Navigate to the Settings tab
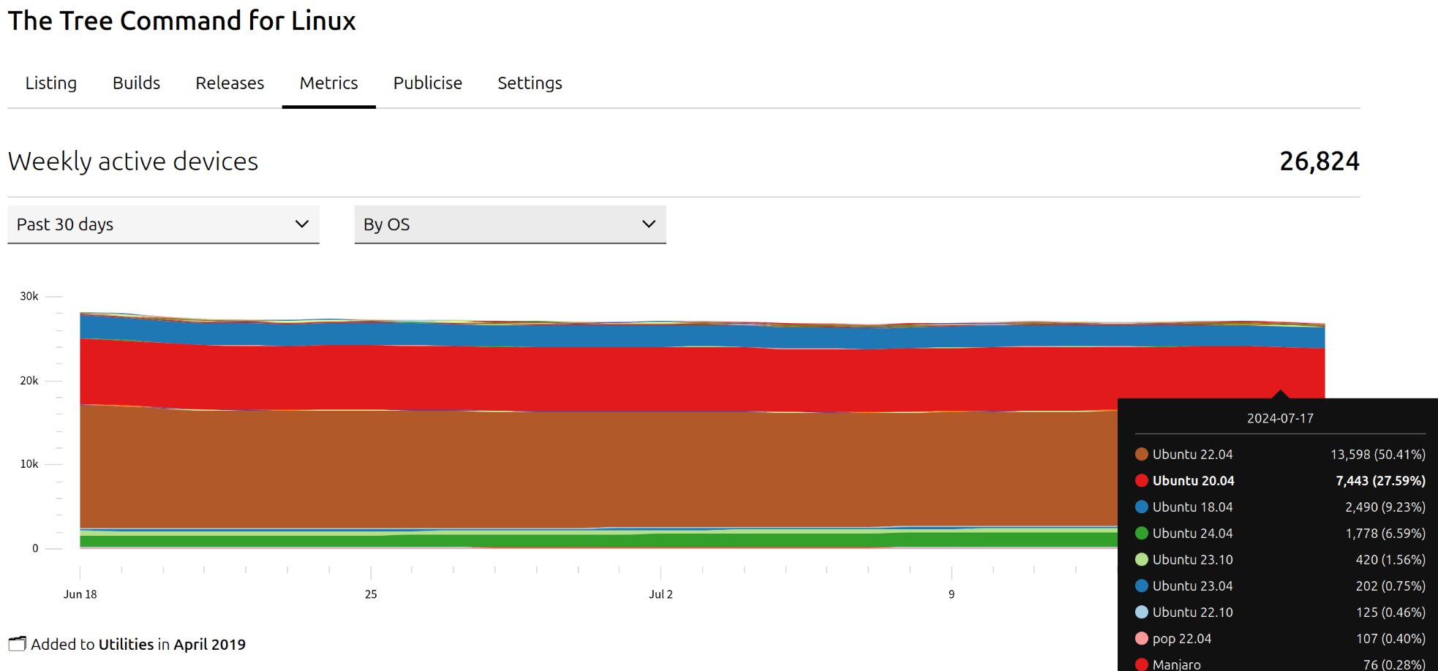The width and height of the screenshot is (1438, 671). coord(530,83)
